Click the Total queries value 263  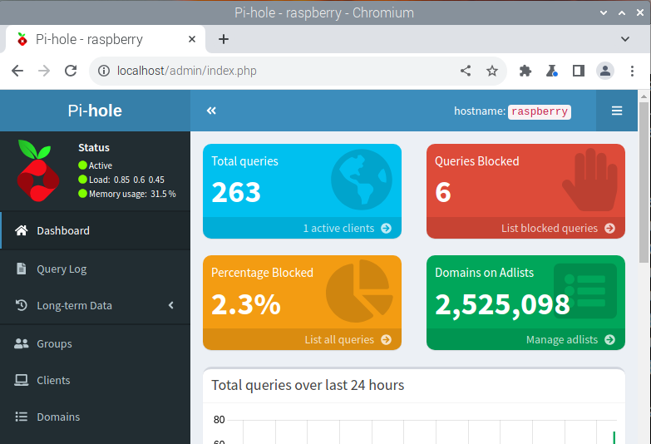(236, 192)
